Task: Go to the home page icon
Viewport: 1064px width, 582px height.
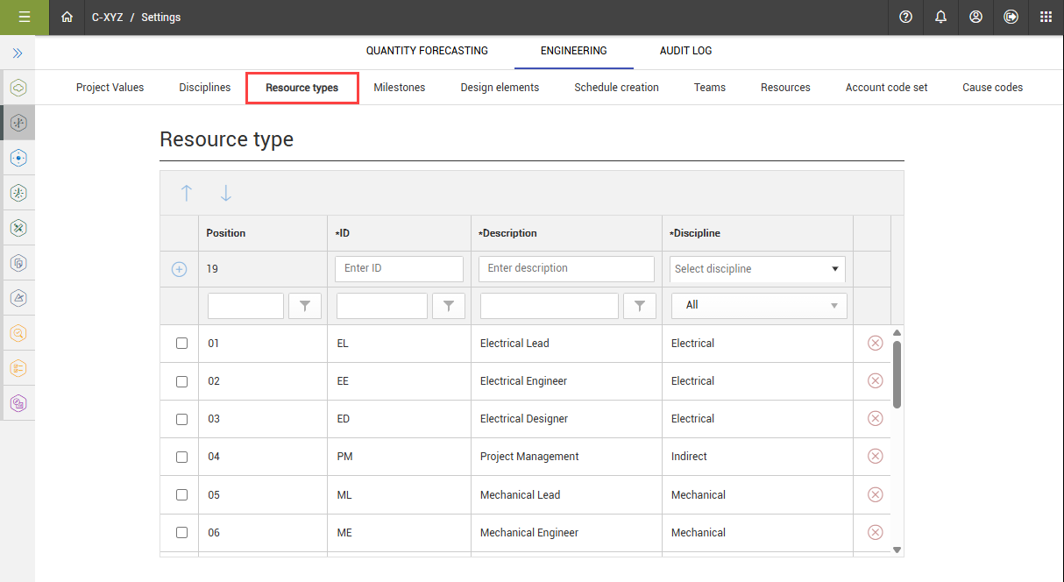Action: [67, 17]
